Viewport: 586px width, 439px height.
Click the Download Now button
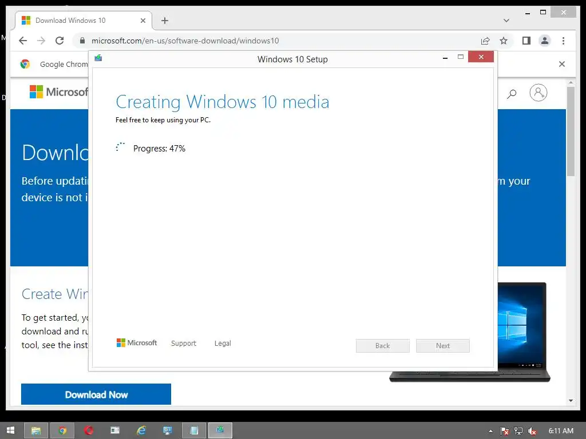[96, 394]
